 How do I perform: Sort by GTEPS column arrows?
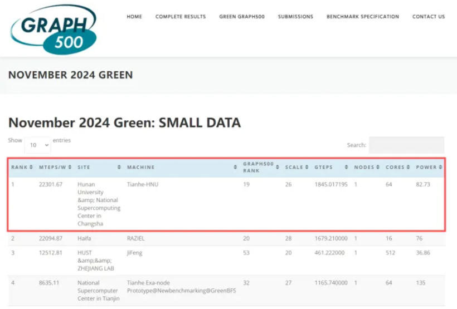[346, 167]
